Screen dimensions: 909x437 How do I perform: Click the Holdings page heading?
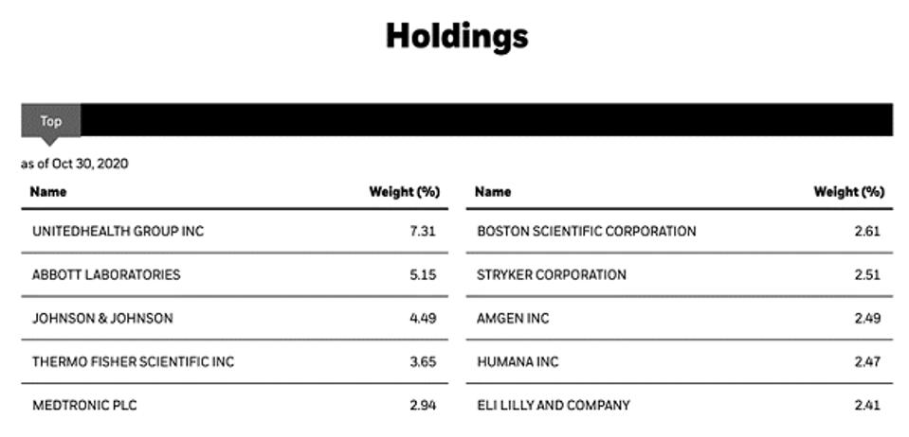click(457, 35)
